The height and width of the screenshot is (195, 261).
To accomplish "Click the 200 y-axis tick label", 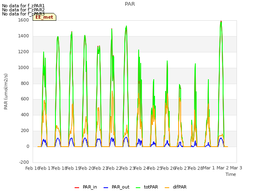I will [x=25, y=131].
